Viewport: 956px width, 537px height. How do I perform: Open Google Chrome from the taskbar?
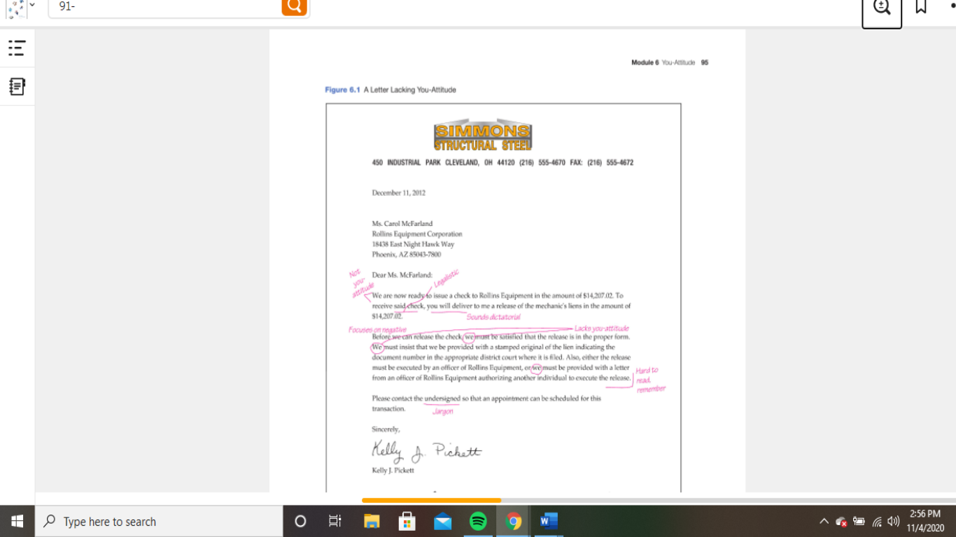tap(514, 521)
